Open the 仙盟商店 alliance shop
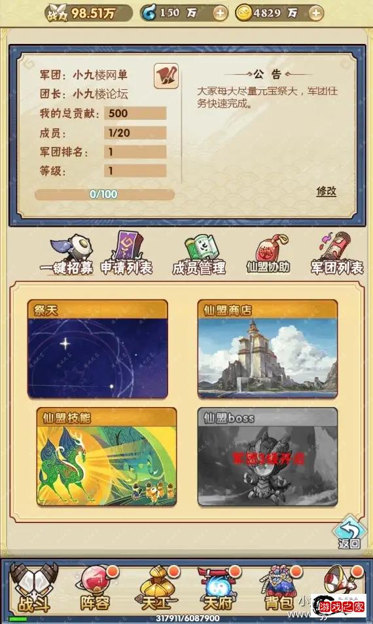 pyautogui.click(x=268, y=349)
